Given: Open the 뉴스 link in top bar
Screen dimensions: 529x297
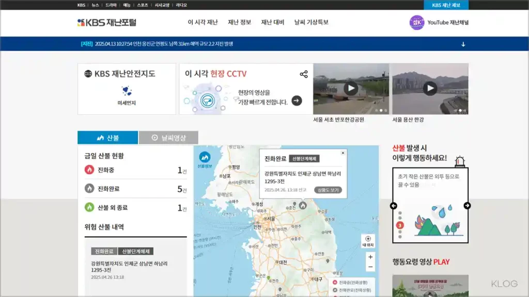Looking at the screenshot, I should (96, 5).
